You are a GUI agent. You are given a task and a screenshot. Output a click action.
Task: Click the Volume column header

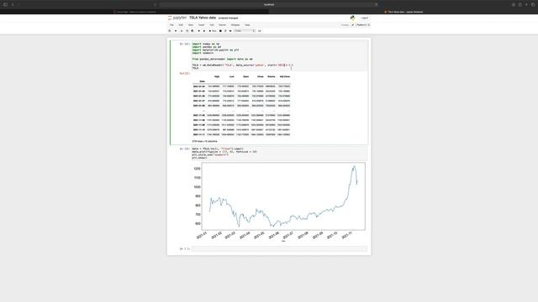[271, 76]
